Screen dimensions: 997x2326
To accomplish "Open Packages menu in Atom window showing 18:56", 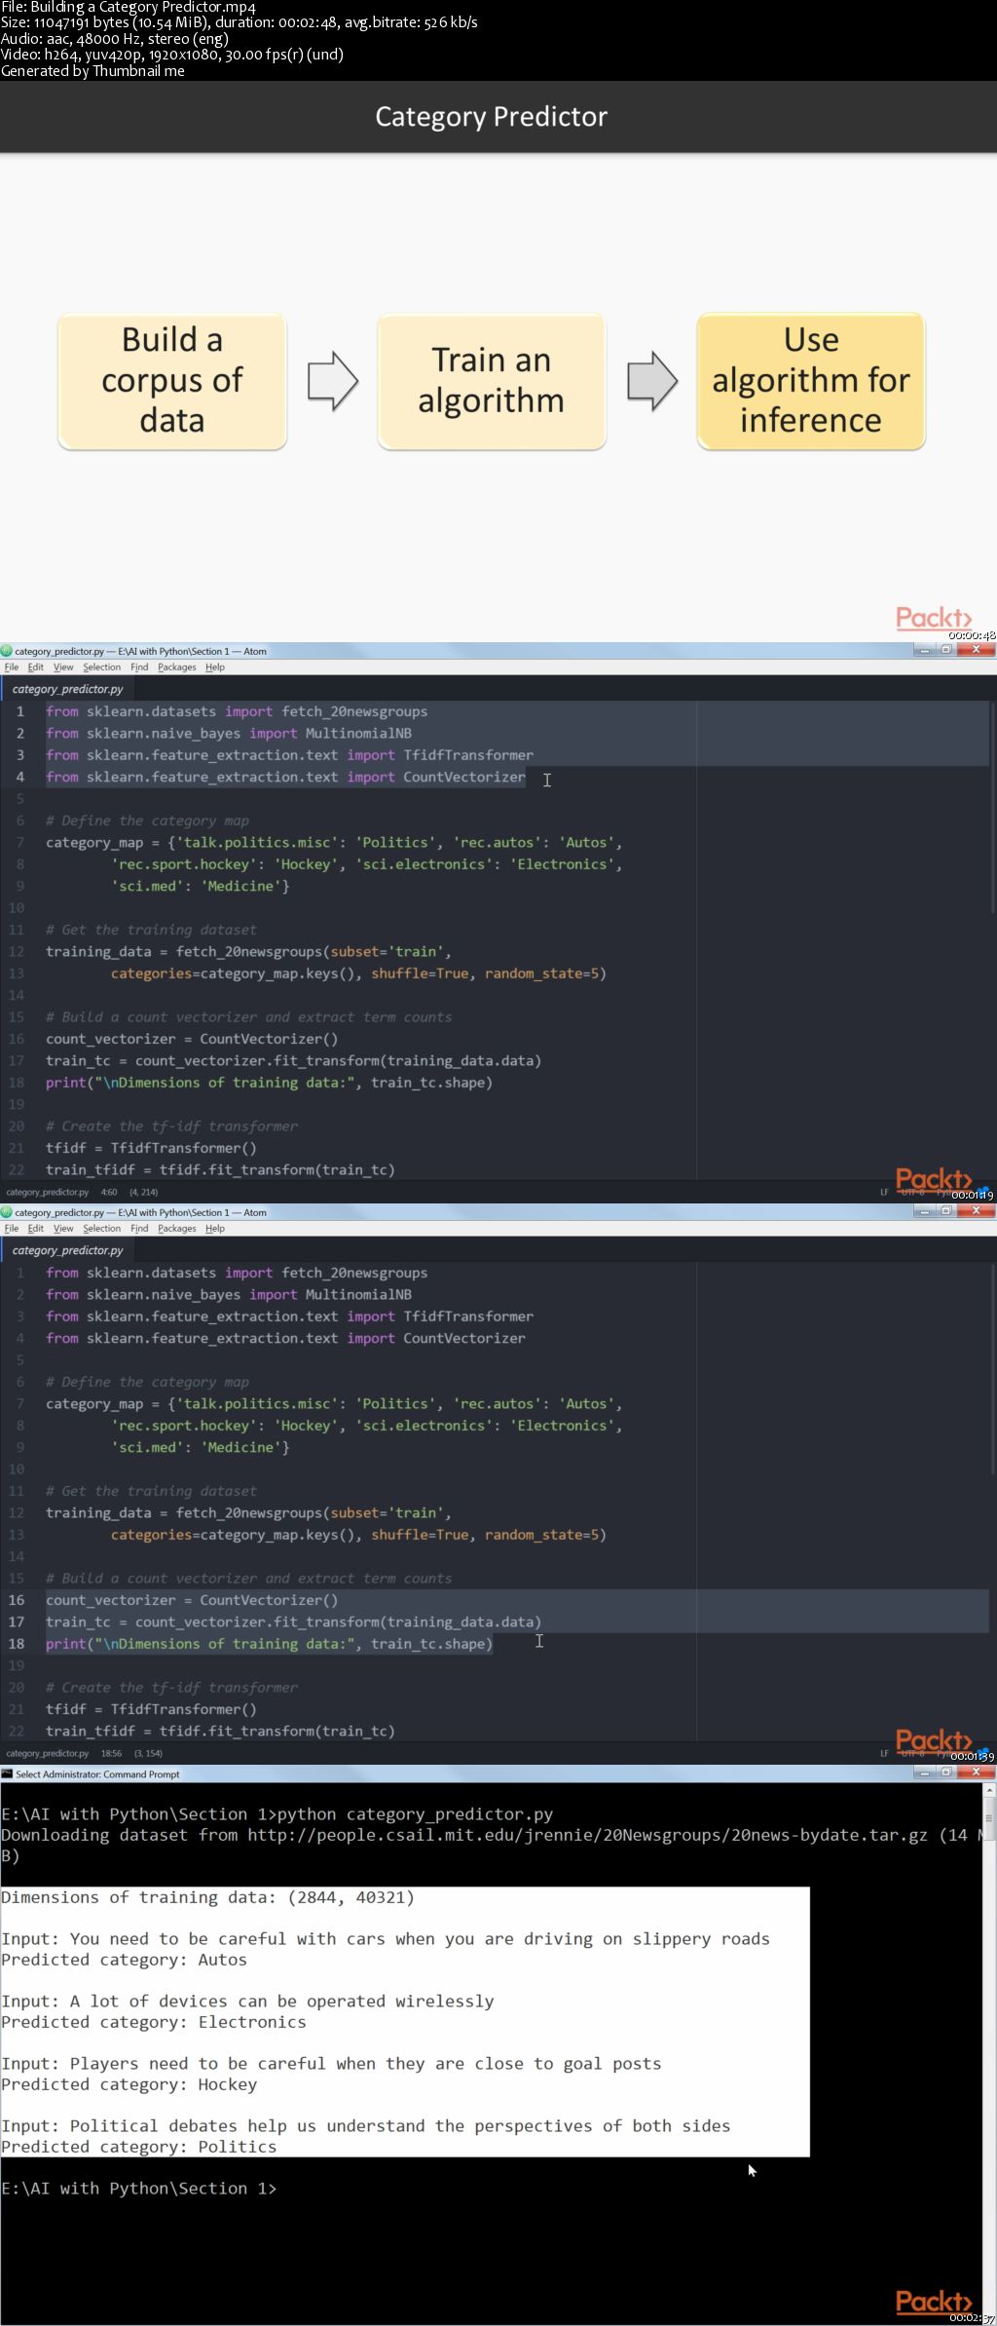I will pyautogui.click(x=177, y=1229).
